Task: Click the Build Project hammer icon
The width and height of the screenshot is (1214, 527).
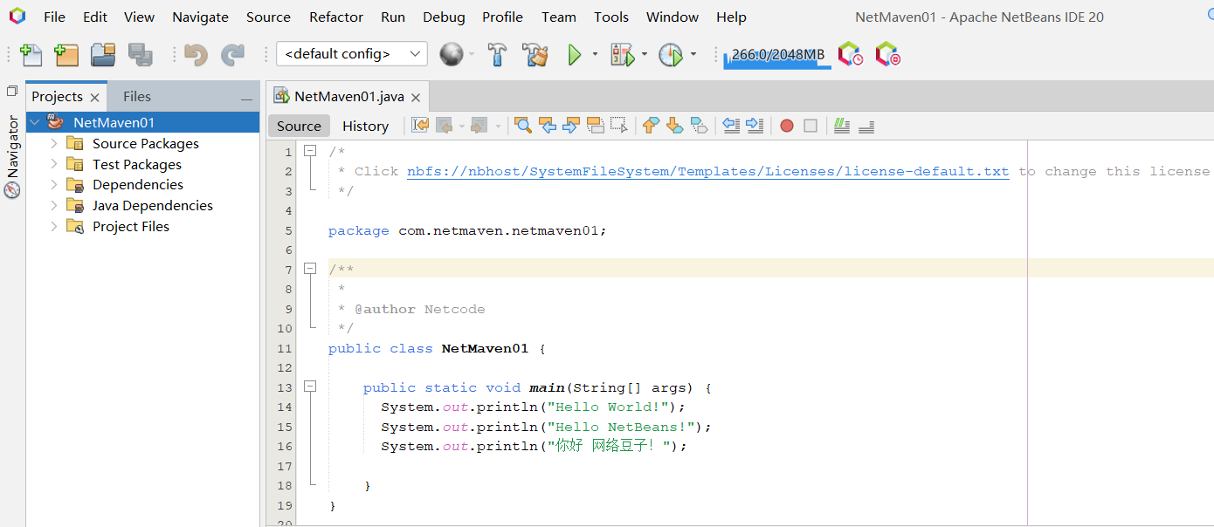Action: tap(497, 54)
